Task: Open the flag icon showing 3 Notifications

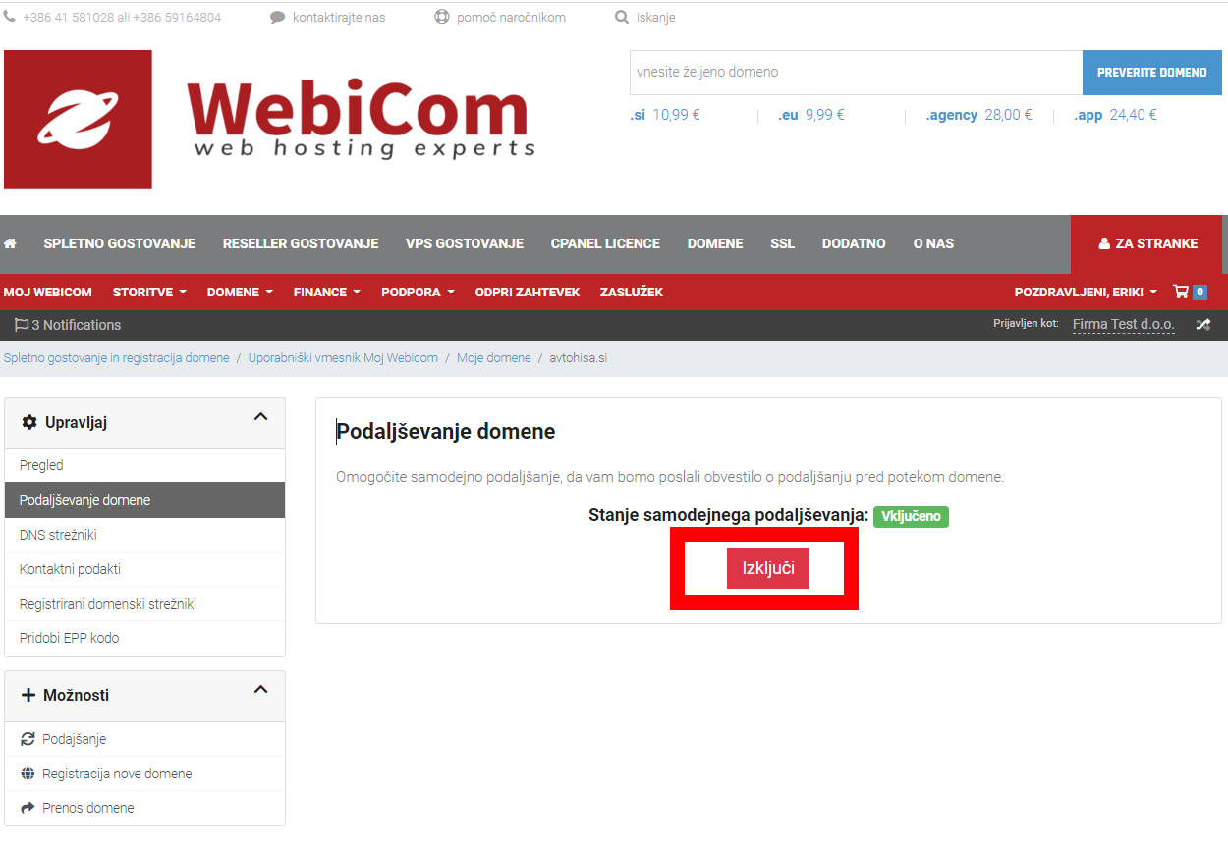Action: (22, 325)
